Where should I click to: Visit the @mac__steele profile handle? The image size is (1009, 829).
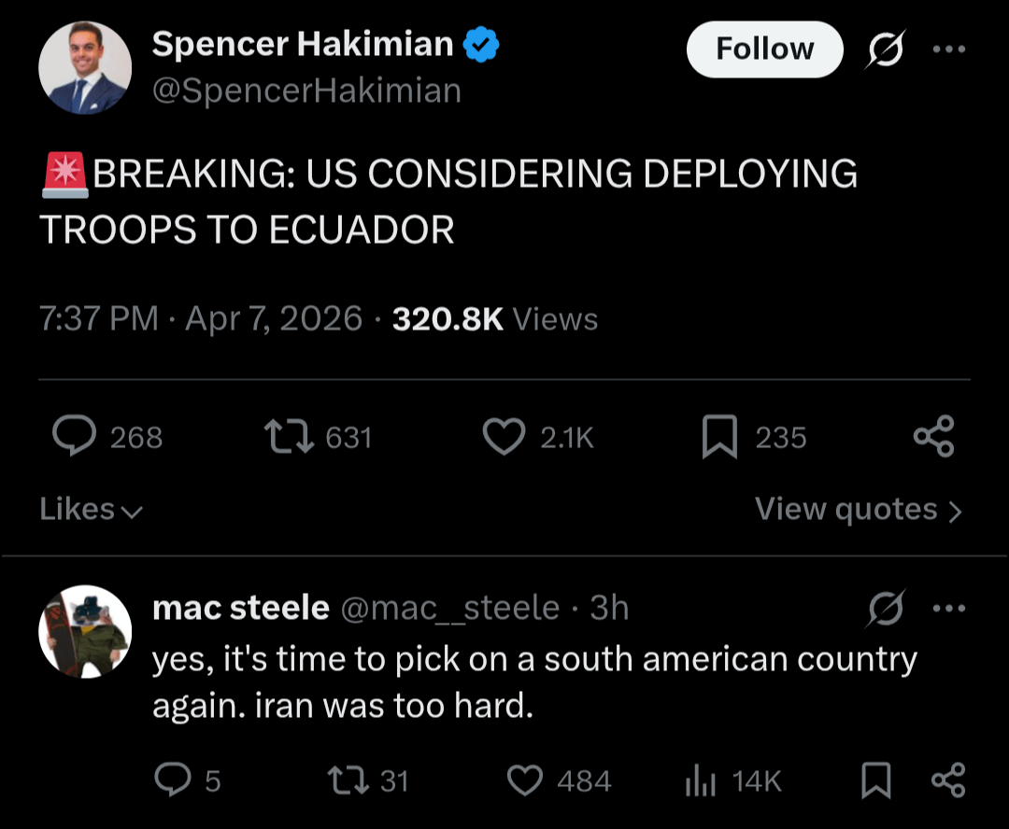point(449,609)
